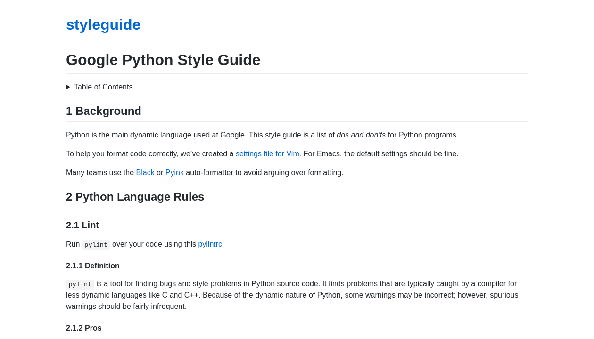Open the pylintrc link

pyautogui.click(x=210, y=244)
